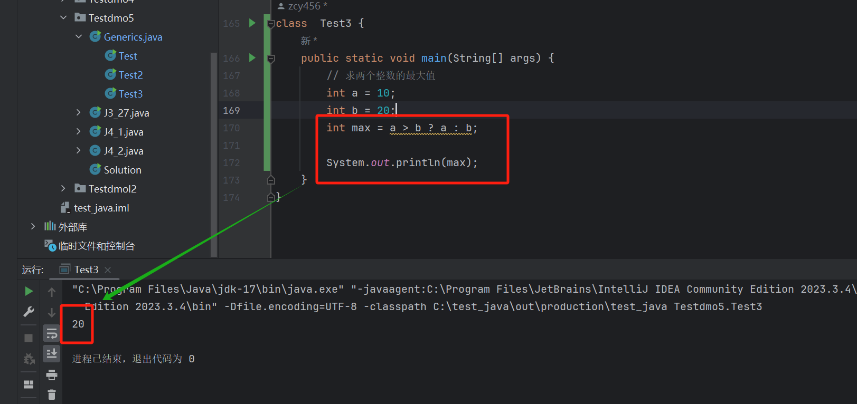Image resolution: width=857 pixels, height=404 pixels.
Task: Select class Test in project tree
Action: tap(128, 56)
